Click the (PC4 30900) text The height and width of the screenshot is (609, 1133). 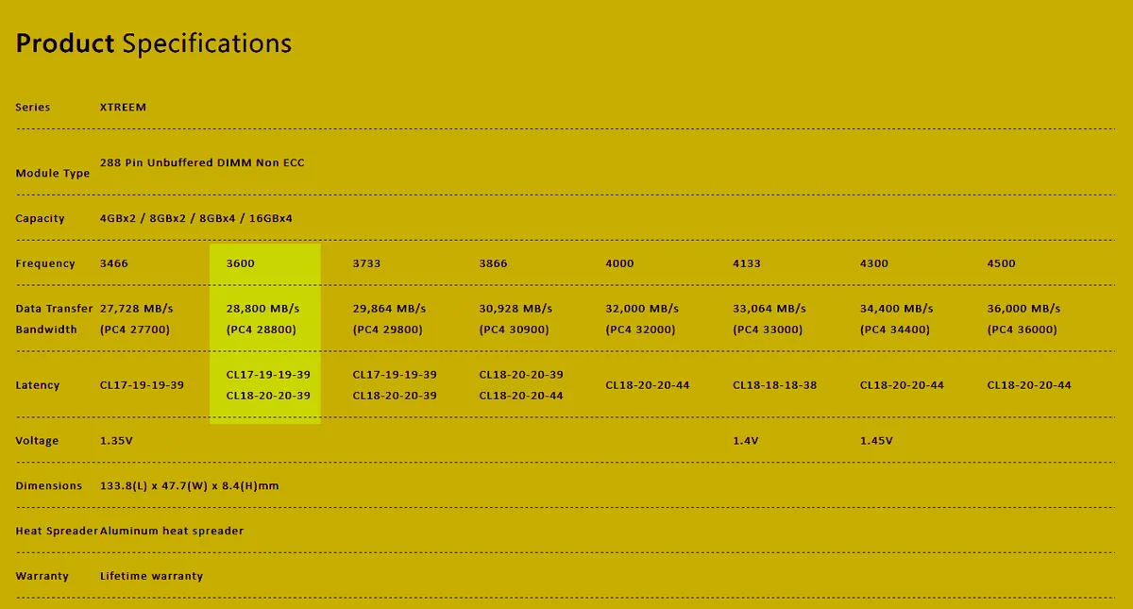coord(515,330)
